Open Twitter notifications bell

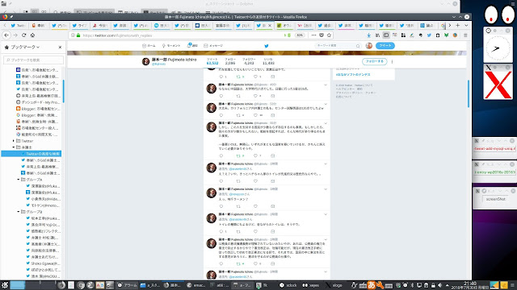pyautogui.click(x=192, y=46)
